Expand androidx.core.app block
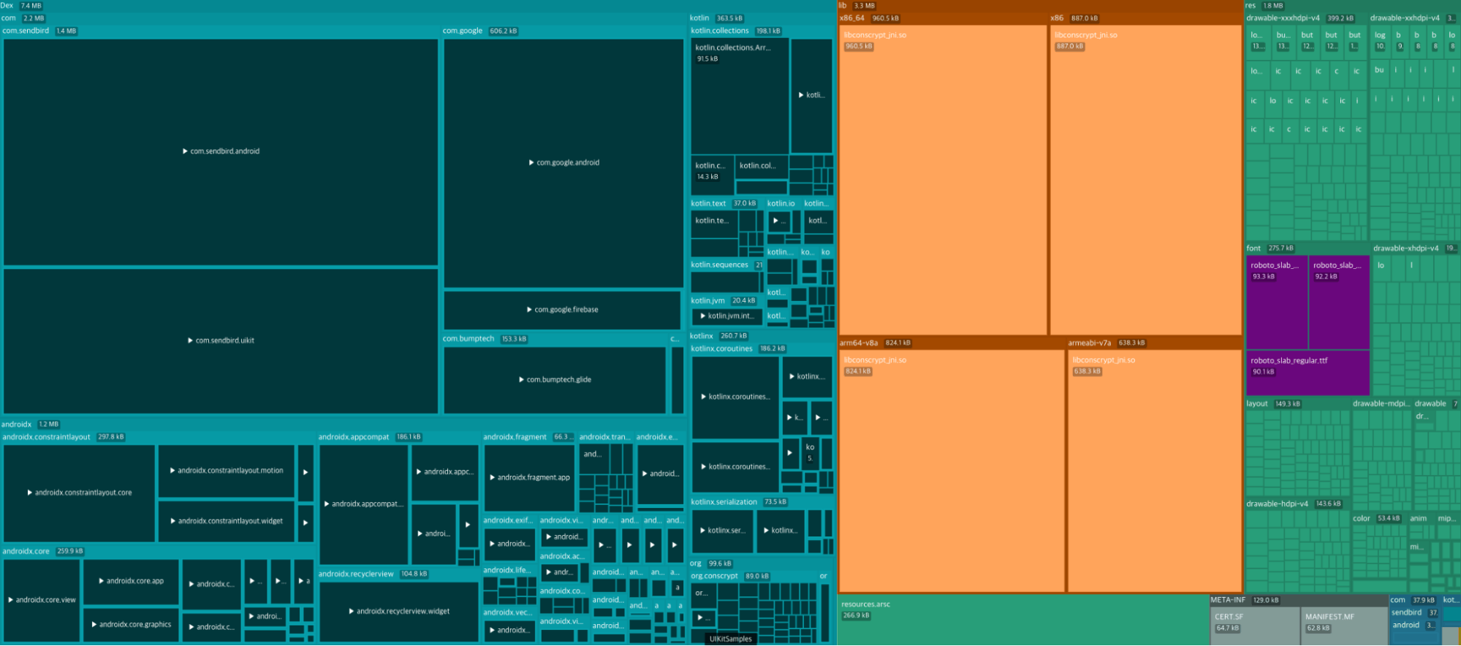Screen dimensions: 1461x646 [x=131, y=582]
